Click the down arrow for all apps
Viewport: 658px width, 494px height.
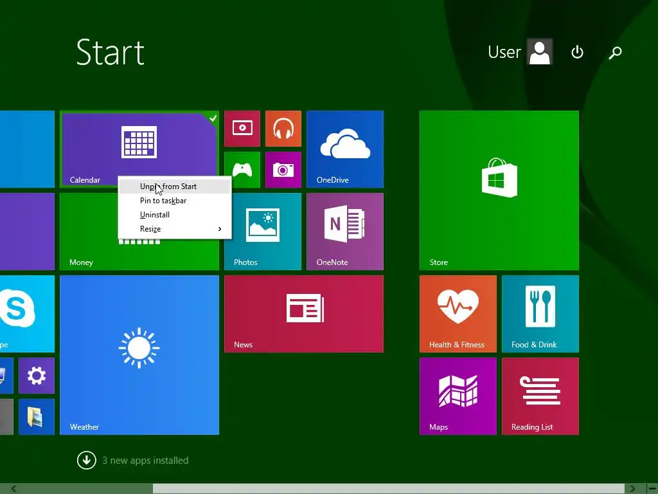coord(87,461)
